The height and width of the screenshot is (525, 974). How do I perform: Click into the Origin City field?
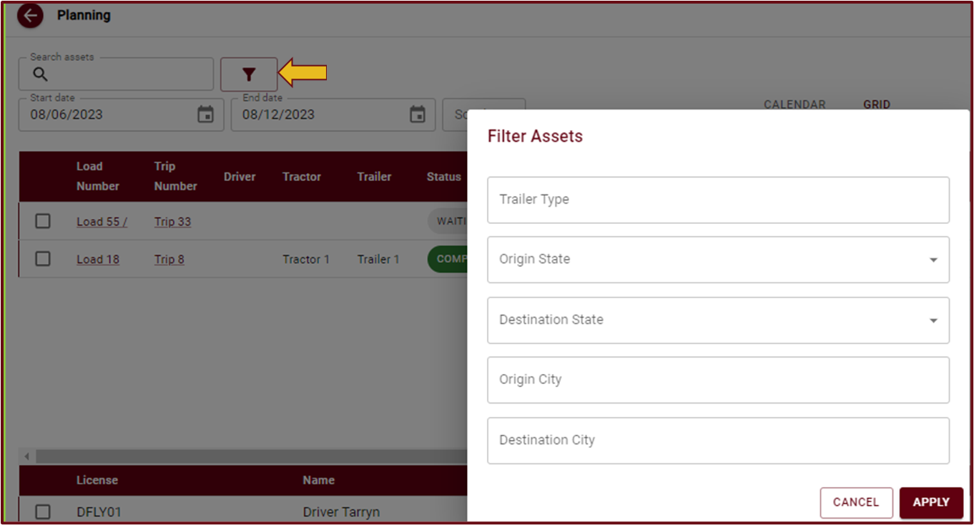718,380
